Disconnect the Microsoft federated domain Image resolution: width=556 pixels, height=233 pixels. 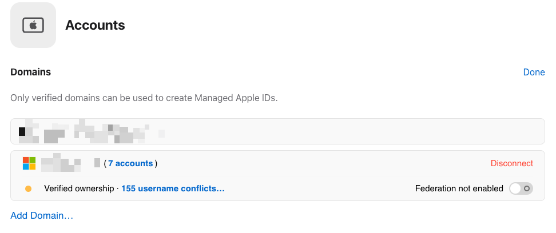(x=512, y=163)
